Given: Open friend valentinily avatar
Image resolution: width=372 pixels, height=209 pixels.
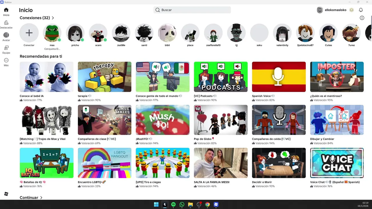Looking at the screenshot, I should tap(282, 33).
